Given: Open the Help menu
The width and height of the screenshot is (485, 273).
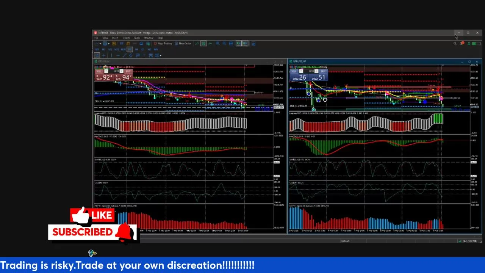Looking at the screenshot, I should [160, 38].
